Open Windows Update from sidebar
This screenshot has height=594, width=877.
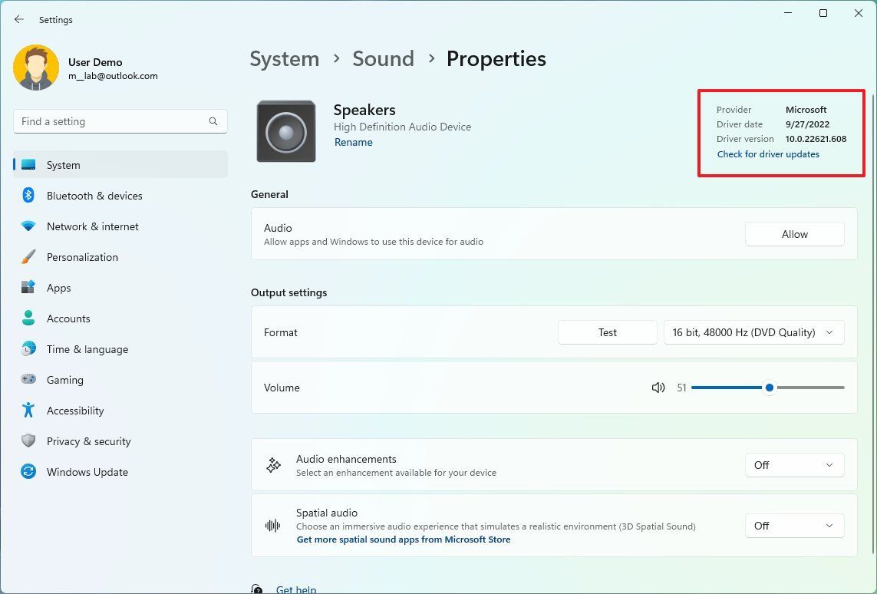click(87, 472)
